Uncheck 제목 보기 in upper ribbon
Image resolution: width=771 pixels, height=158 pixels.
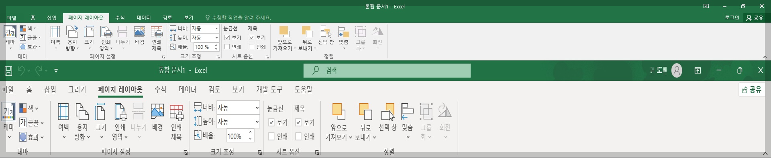(x=252, y=37)
